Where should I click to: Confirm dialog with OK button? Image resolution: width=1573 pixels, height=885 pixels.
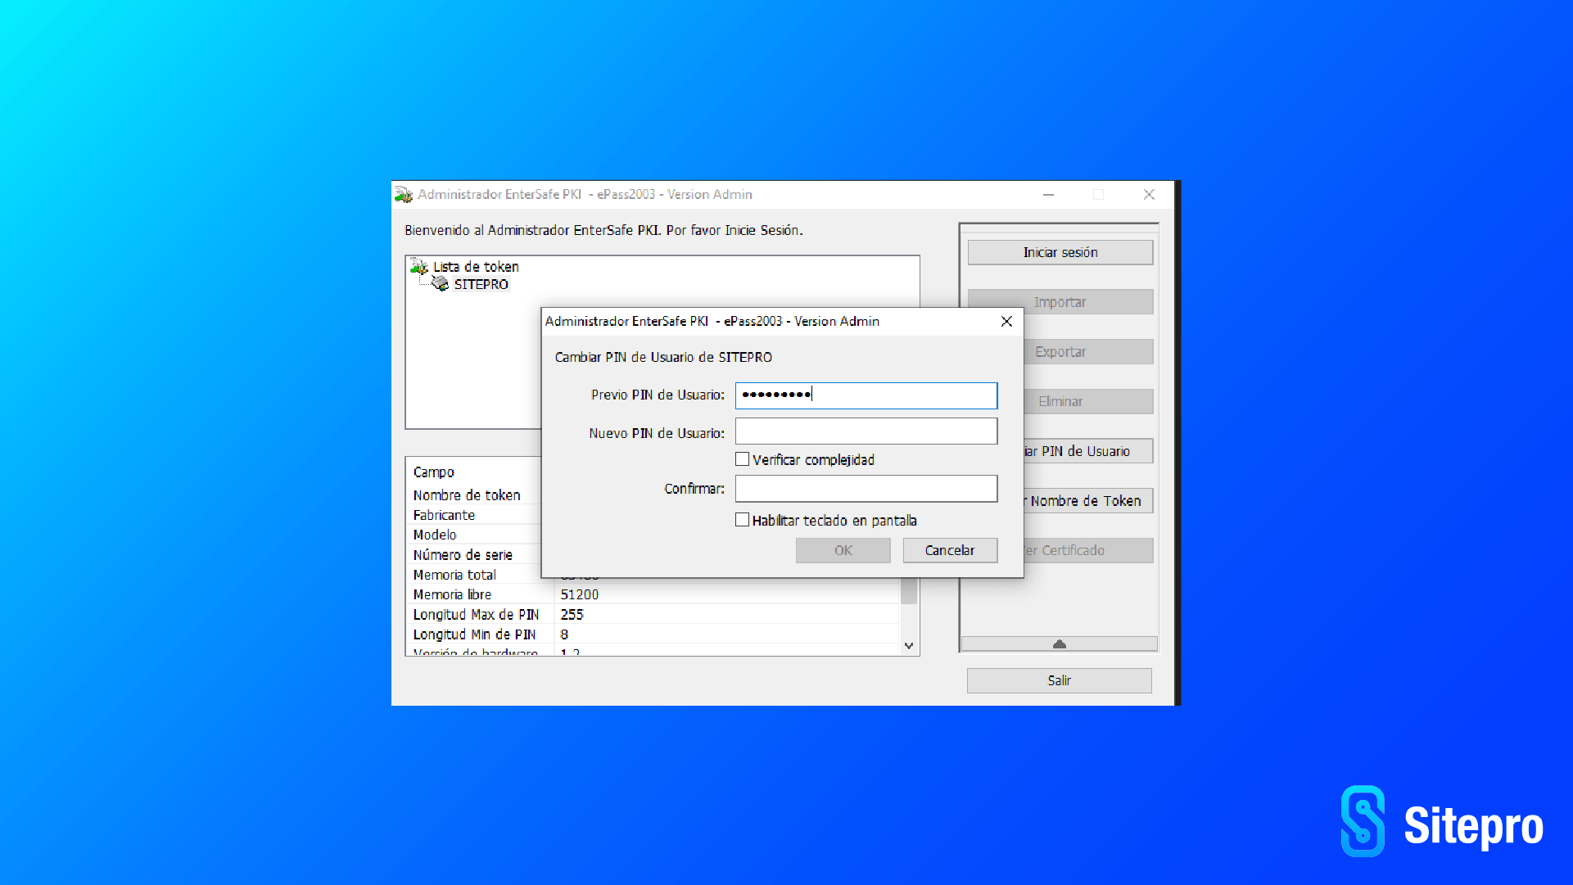[x=843, y=550]
